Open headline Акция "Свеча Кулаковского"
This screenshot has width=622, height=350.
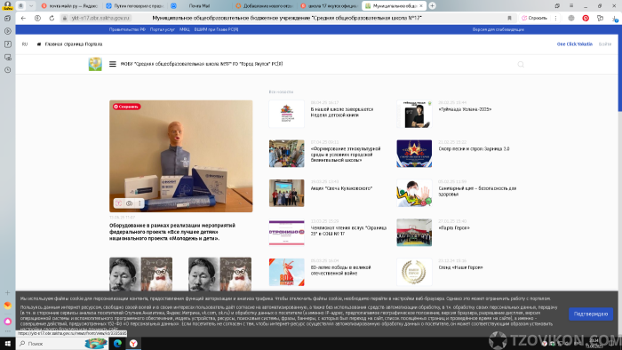(x=341, y=188)
